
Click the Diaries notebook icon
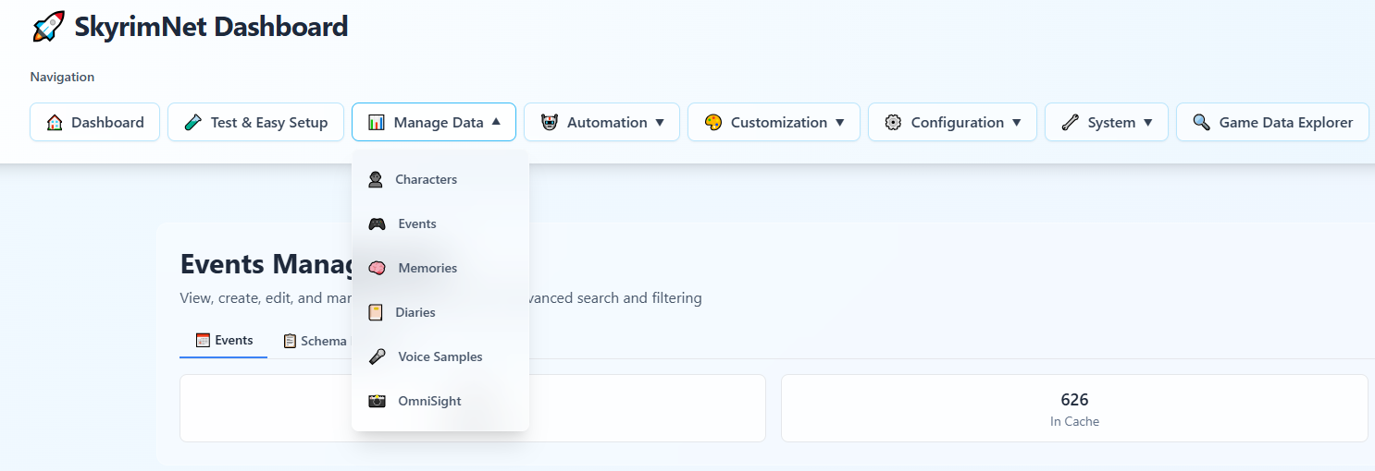click(x=376, y=312)
